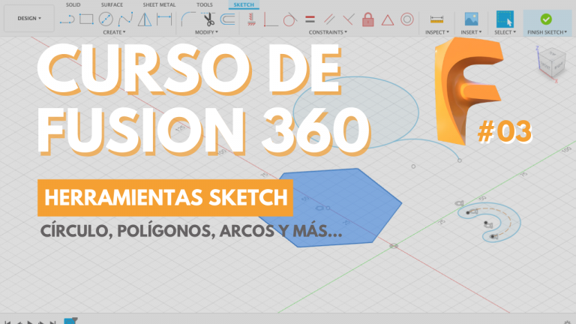Select the Offset modify tool
Screen dimensions: 576x324
(x=228, y=19)
